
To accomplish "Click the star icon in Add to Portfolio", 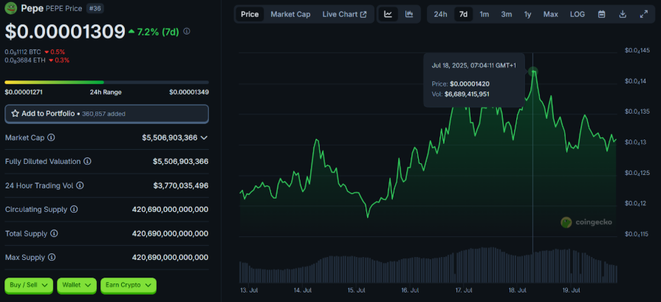I will (x=15, y=114).
